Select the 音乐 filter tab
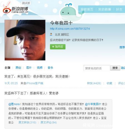 click(50, 68)
